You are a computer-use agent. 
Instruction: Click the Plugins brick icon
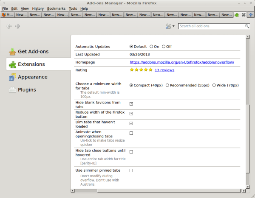(12, 90)
